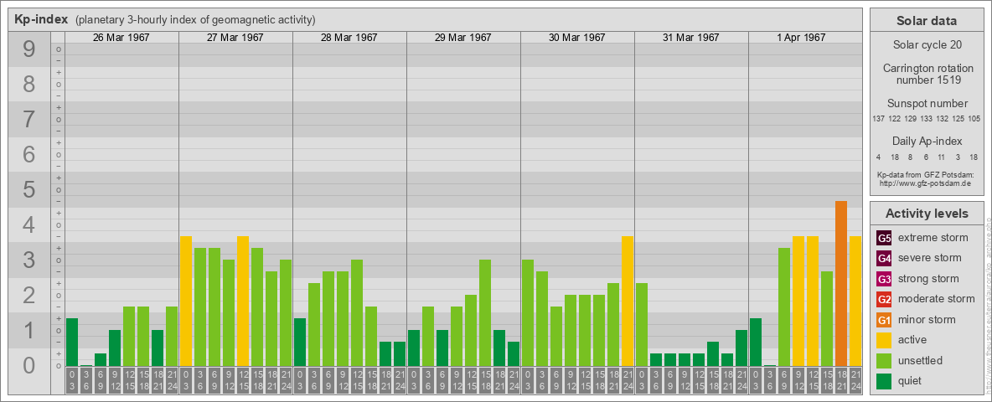Click sunspot value 122

point(895,119)
